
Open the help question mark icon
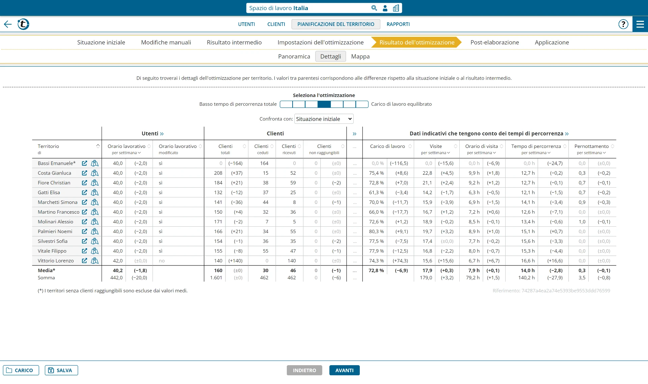click(x=623, y=24)
